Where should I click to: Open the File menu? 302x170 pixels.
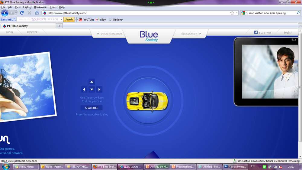[x=3, y=7]
